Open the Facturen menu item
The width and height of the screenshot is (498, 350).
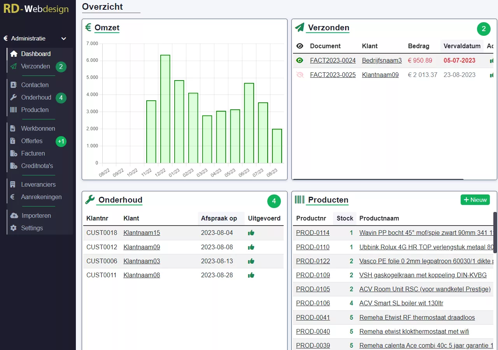[x=33, y=153]
